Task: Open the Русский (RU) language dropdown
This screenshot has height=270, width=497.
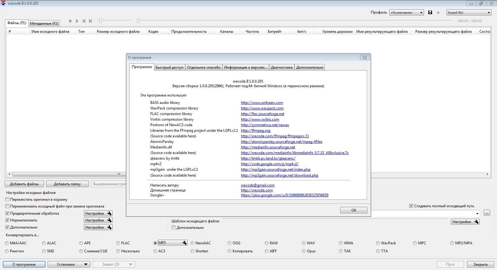Action: [469, 12]
